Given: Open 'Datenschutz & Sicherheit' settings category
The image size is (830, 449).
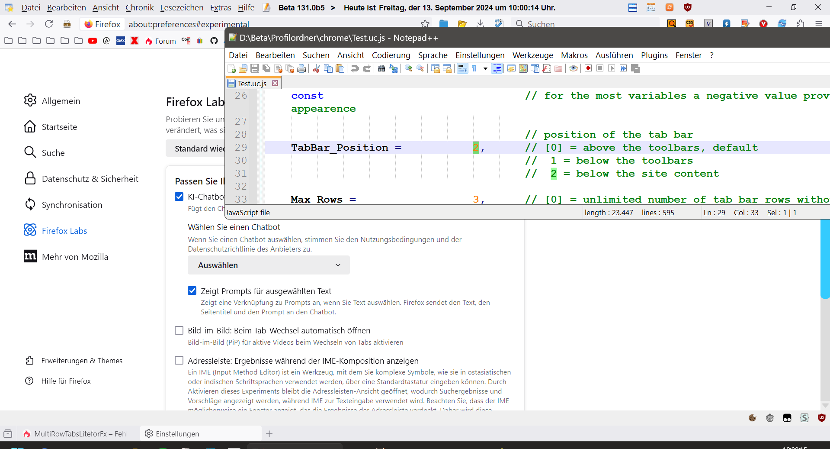Looking at the screenshot, I should (90, 179).
